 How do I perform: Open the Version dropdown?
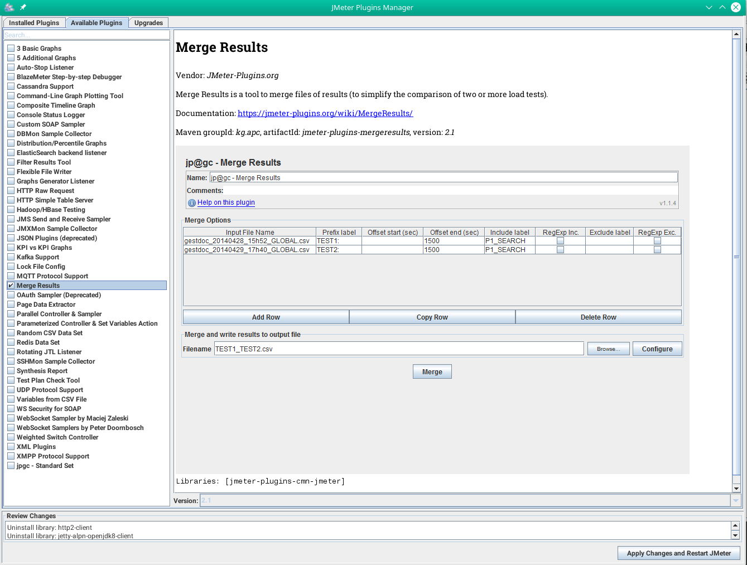click(470, 500)
